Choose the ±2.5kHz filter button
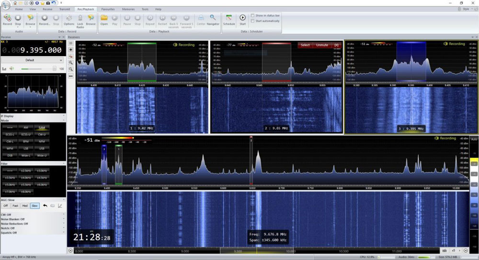 26,171
